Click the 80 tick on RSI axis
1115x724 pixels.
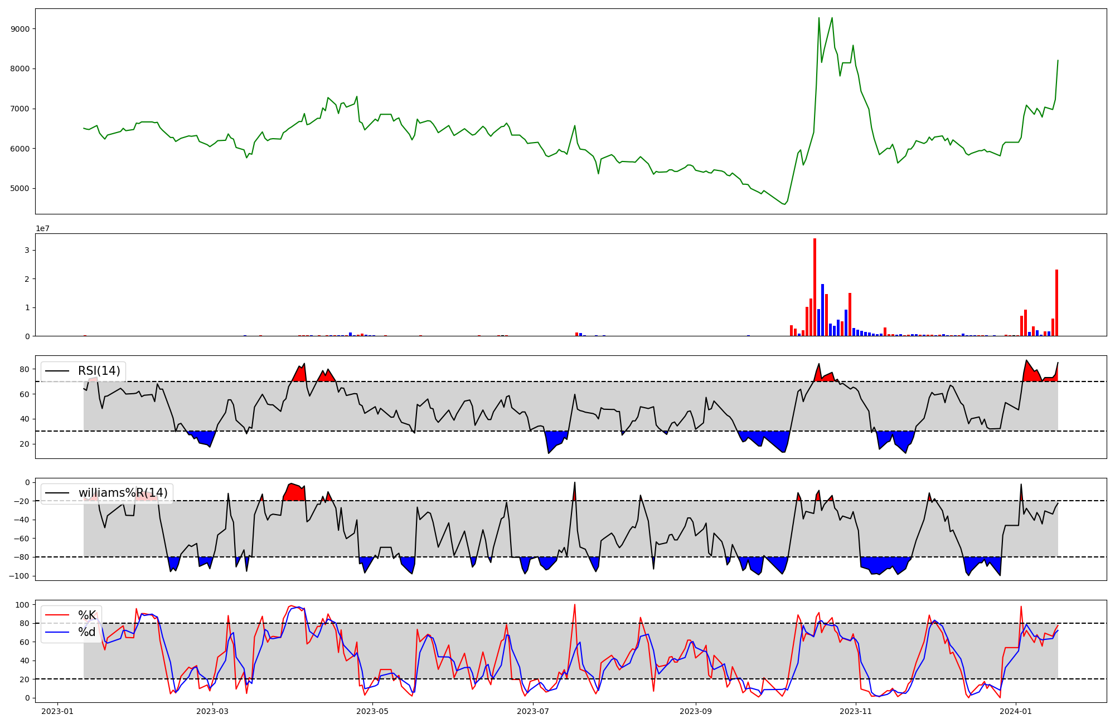[x=24, y=369]
